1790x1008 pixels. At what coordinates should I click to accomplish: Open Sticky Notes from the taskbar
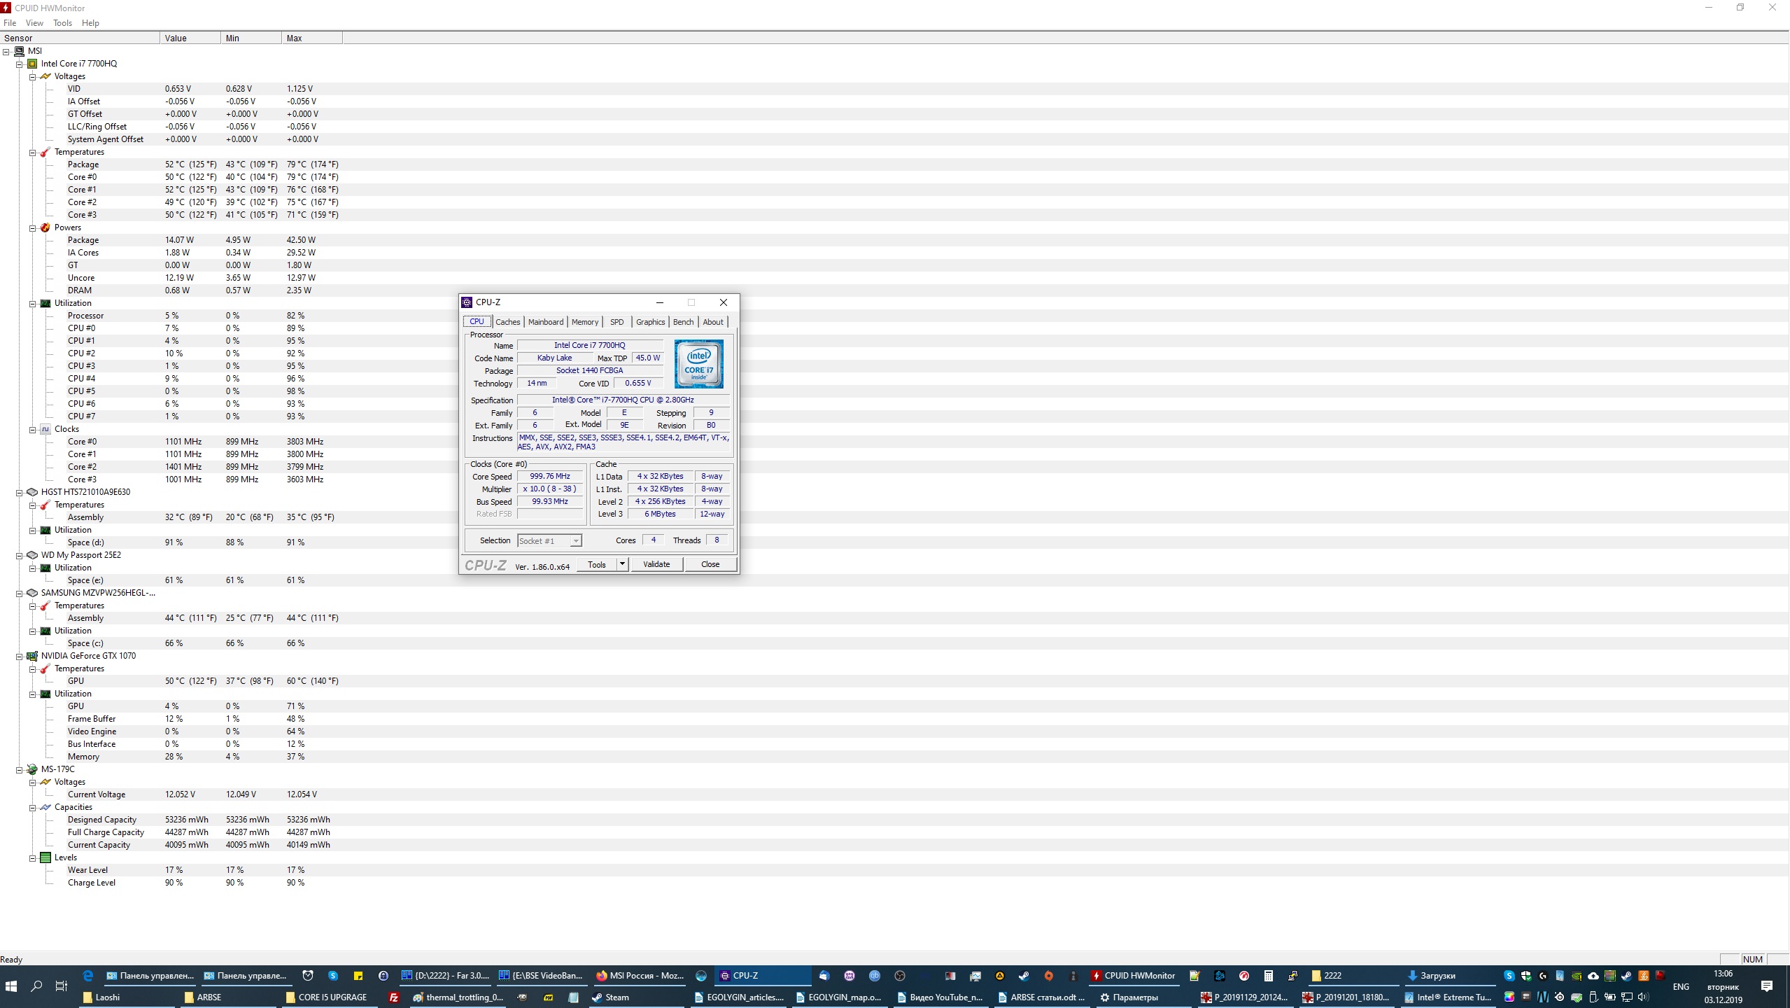(358, 976)
